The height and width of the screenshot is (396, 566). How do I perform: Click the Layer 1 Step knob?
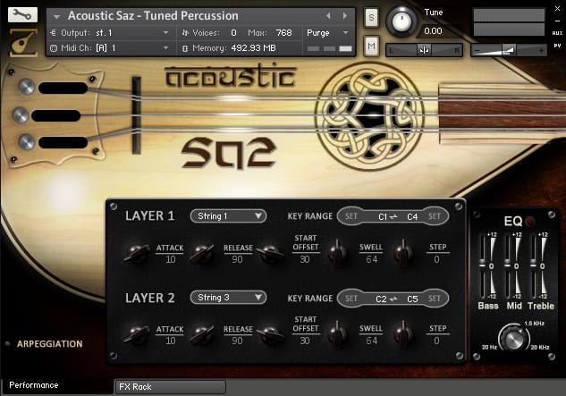coord(404,254)
